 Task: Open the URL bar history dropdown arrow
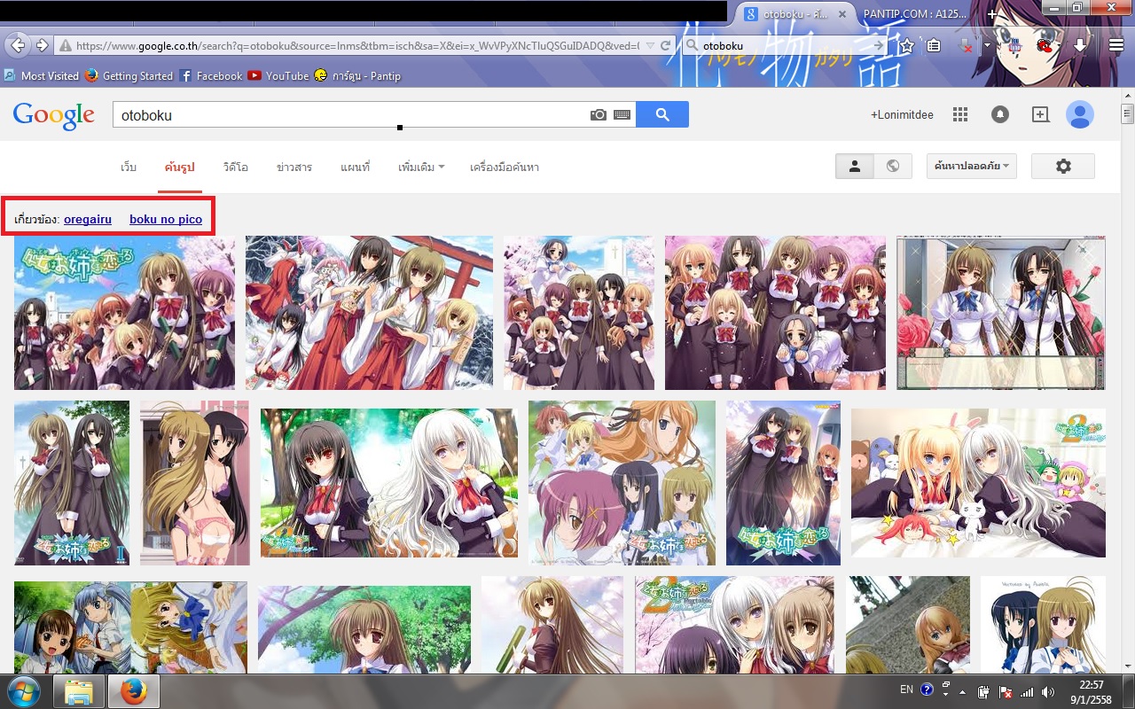(x=651, y=45)
